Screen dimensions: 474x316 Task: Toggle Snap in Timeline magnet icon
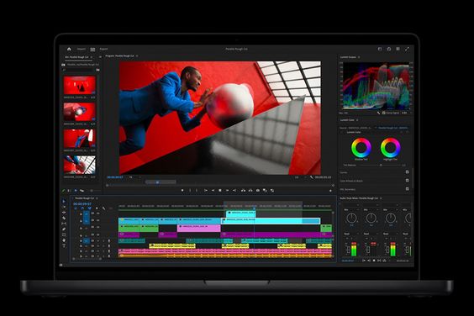tap(82, 208)
